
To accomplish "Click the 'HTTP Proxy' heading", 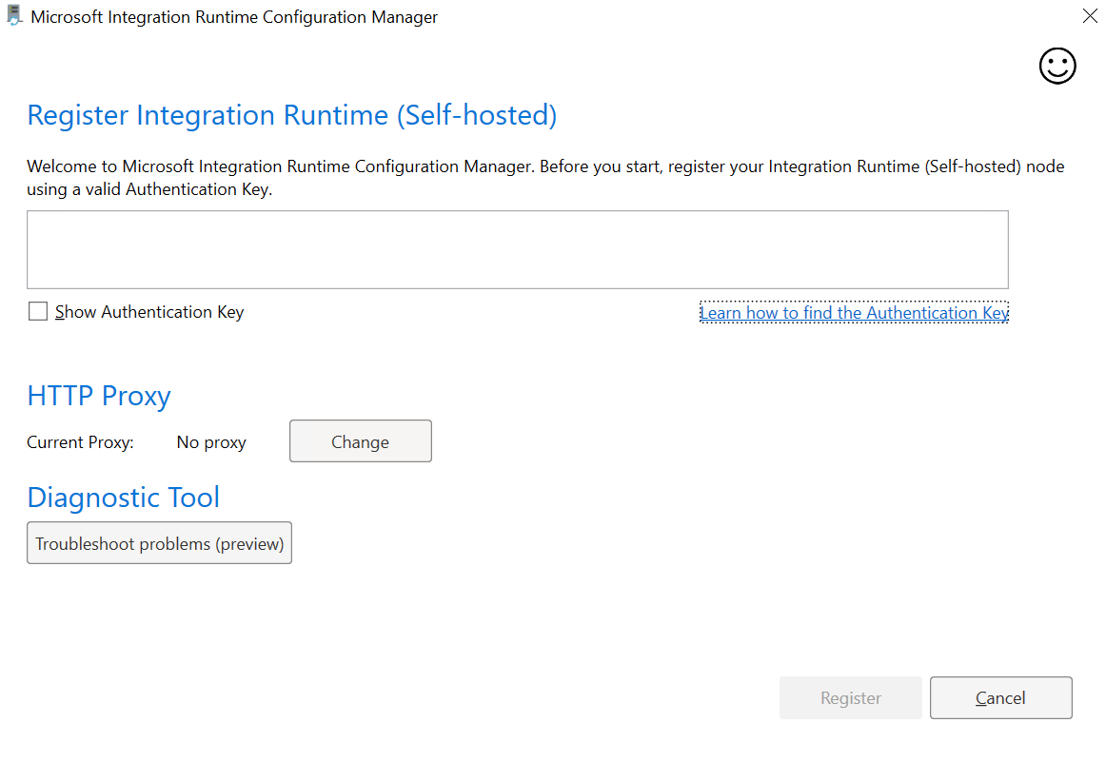I will click(x=99, y=396).
